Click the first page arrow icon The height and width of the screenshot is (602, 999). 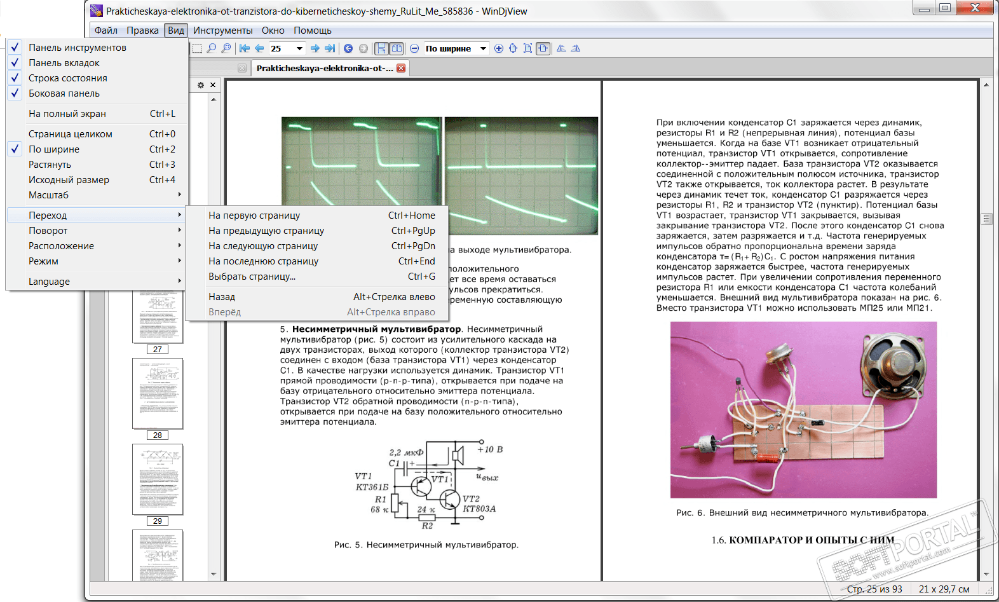click(245, 48)
